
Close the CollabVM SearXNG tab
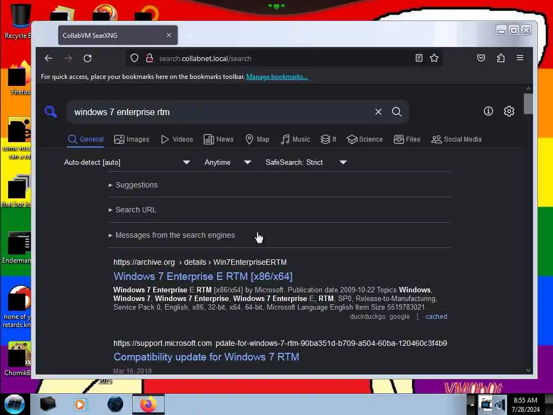click(x=169, y=35)
